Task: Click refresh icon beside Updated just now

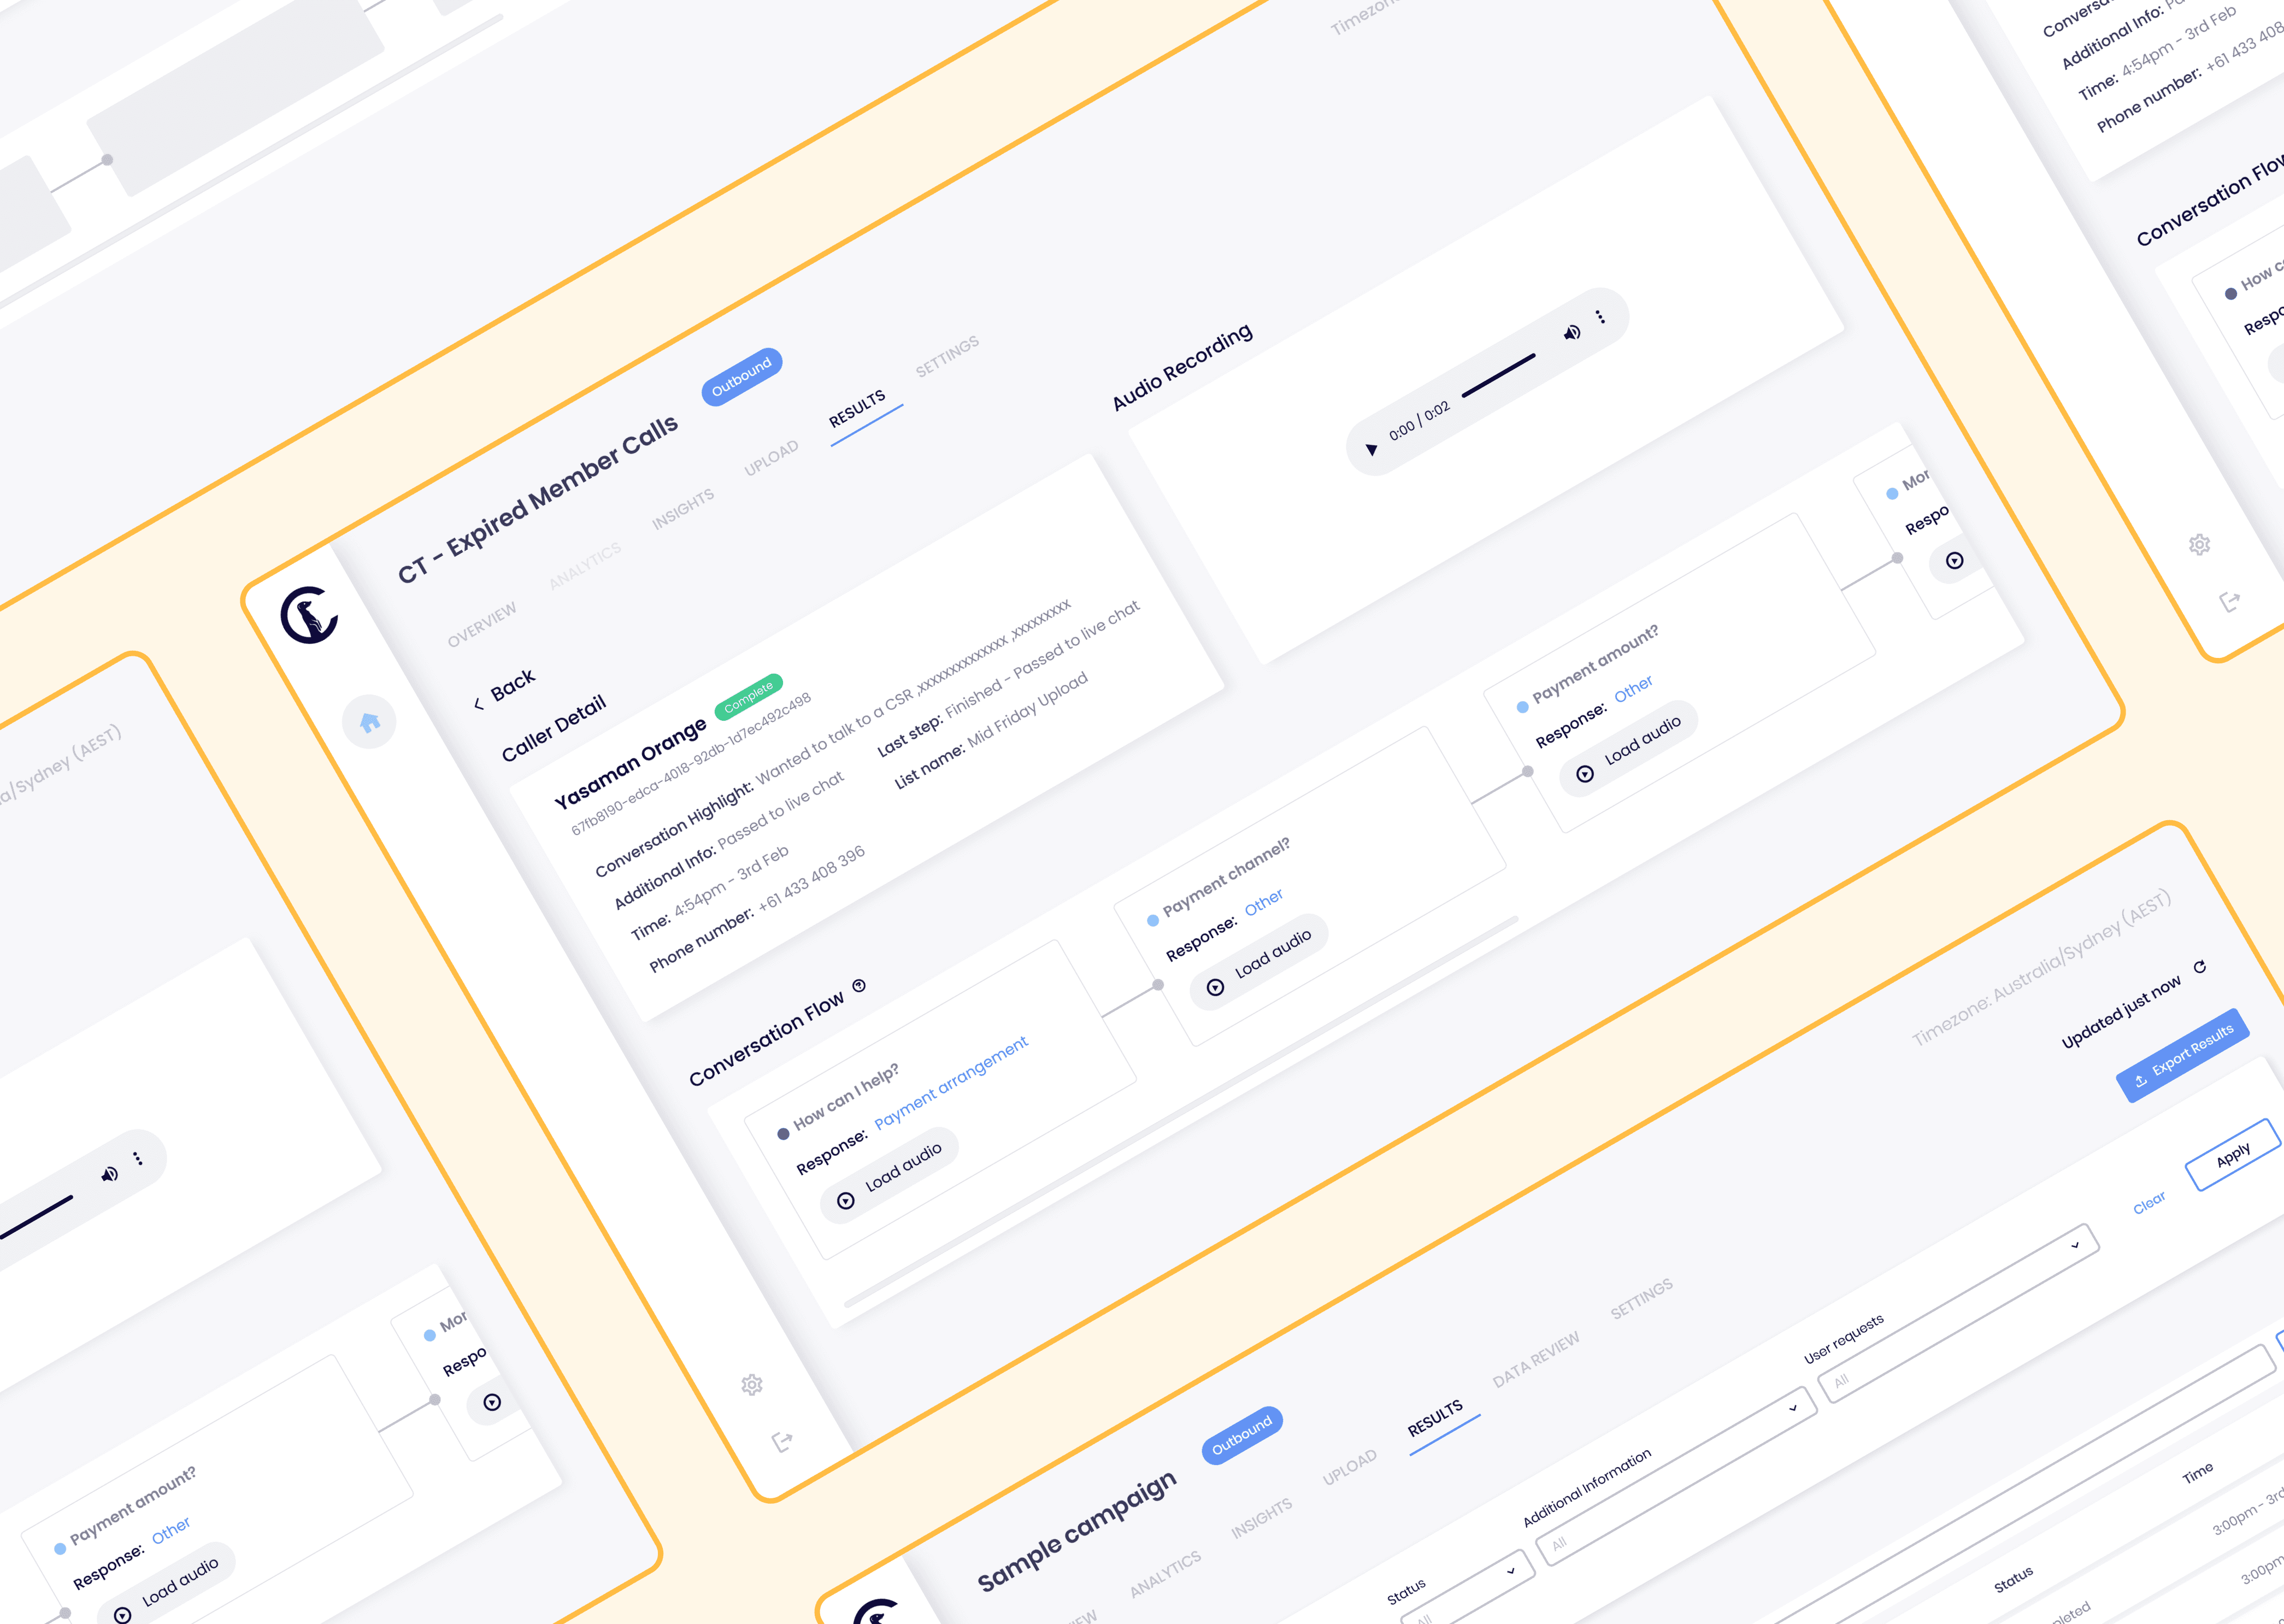Action: pyautogui.click(x=2199, y=967)
